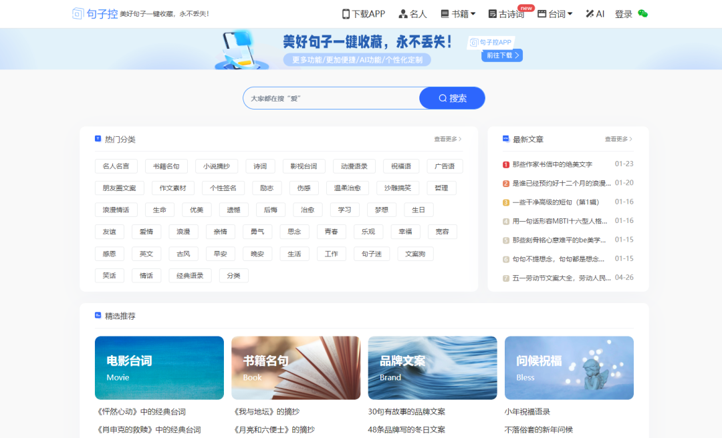Open article 用一句话形容MBTI十六型人格

pyautogui.click(x=560, y=221)
